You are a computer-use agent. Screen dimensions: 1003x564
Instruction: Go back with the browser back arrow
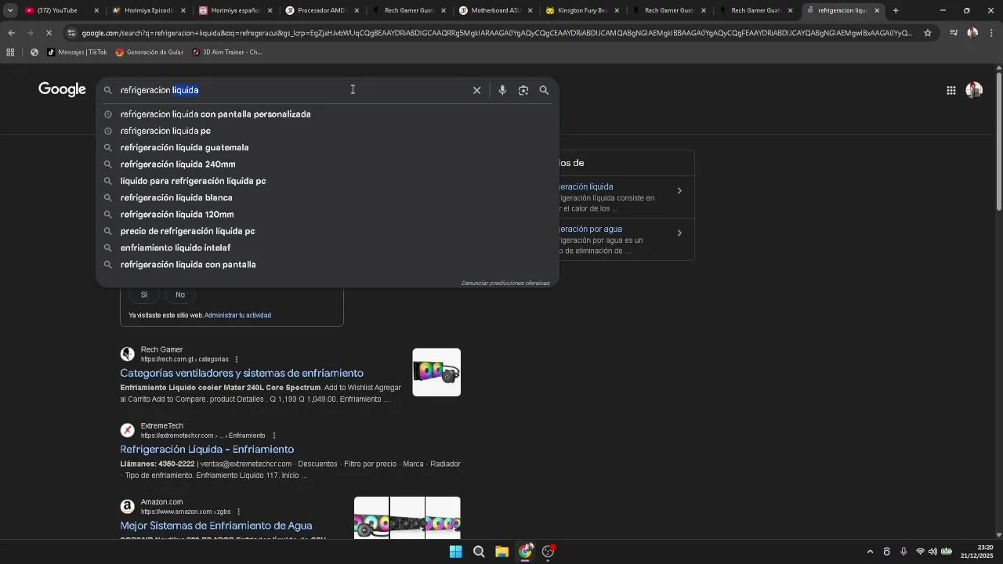point(11,33)
